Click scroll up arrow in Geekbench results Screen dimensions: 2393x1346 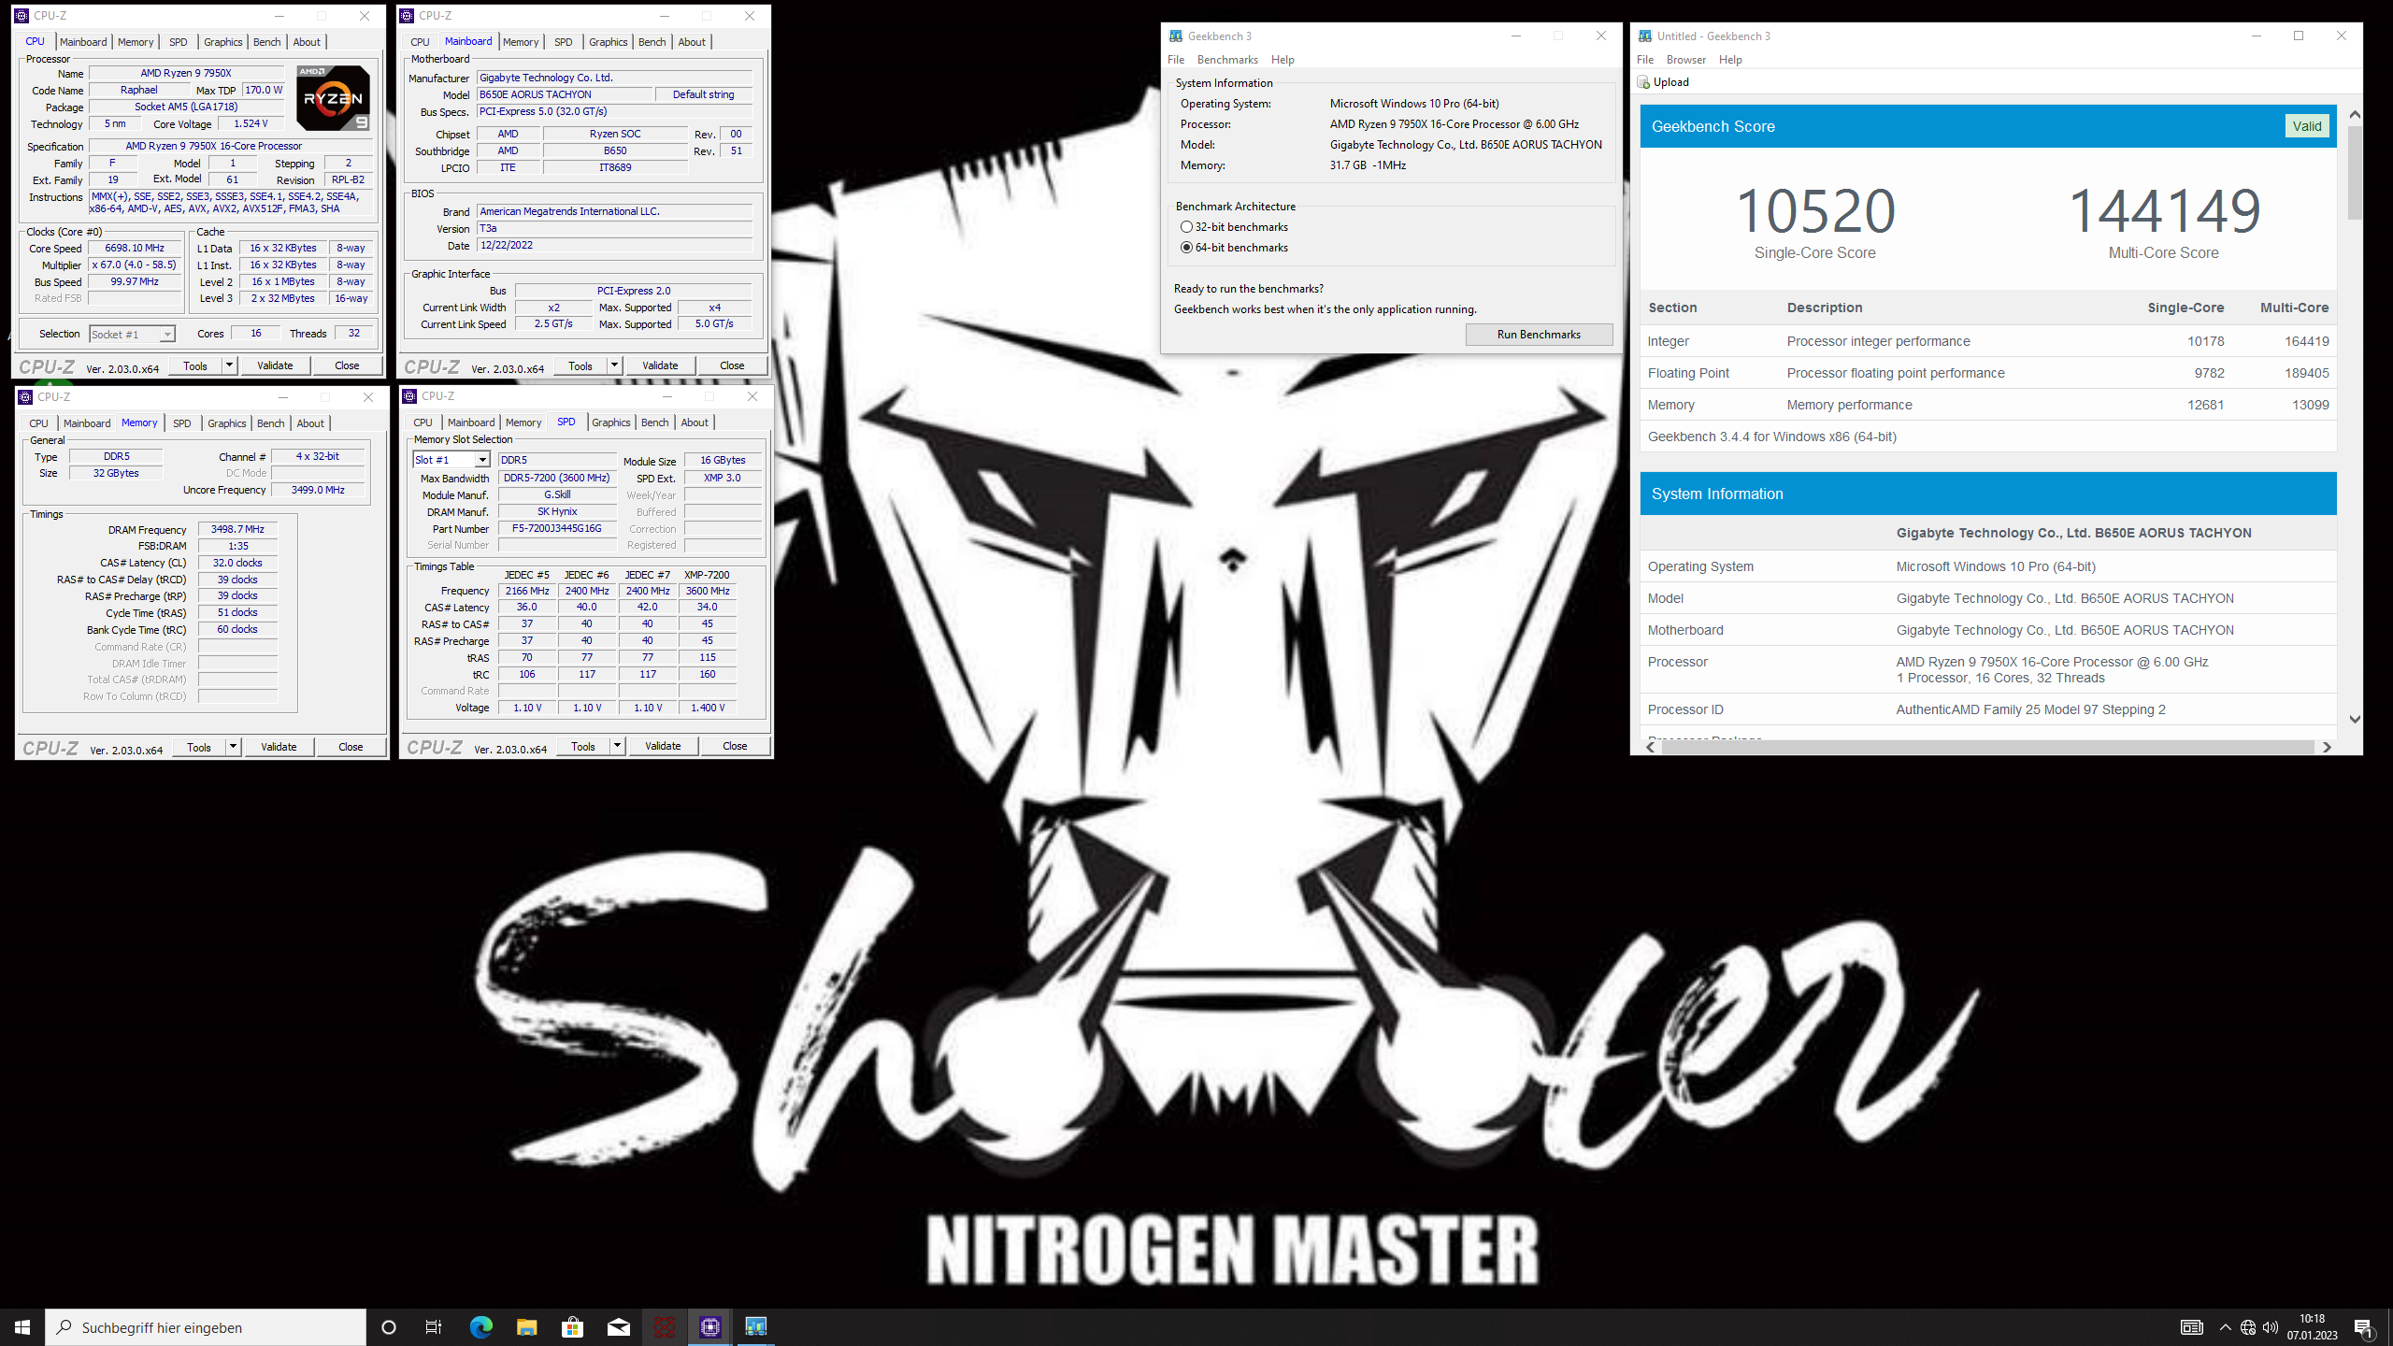coord(2355,114)
